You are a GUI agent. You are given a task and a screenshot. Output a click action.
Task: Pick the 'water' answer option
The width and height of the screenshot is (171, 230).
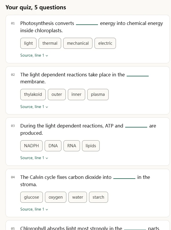pos(78,197)
